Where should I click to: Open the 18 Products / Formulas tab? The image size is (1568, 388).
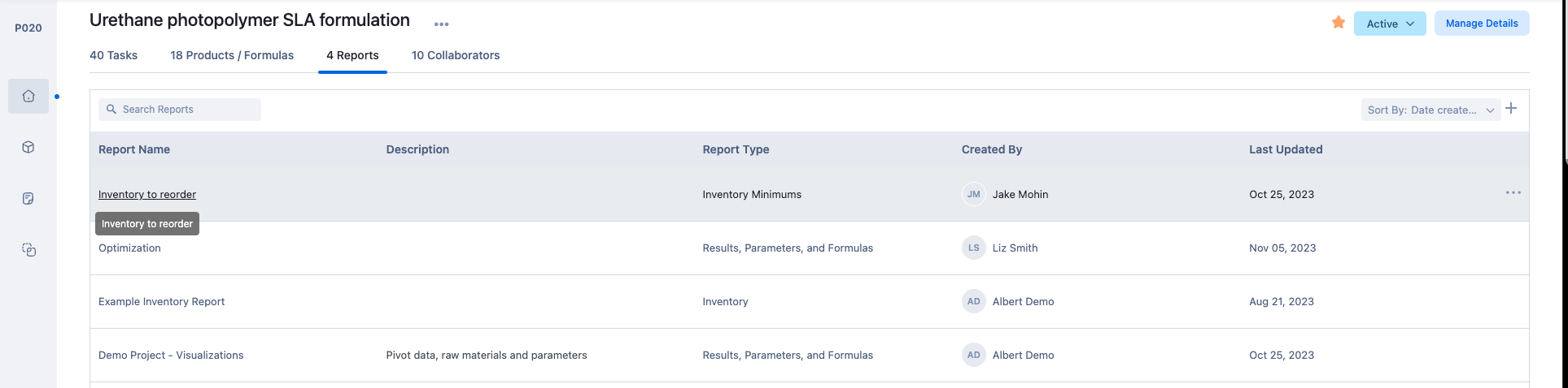click(x=232, y=55)
